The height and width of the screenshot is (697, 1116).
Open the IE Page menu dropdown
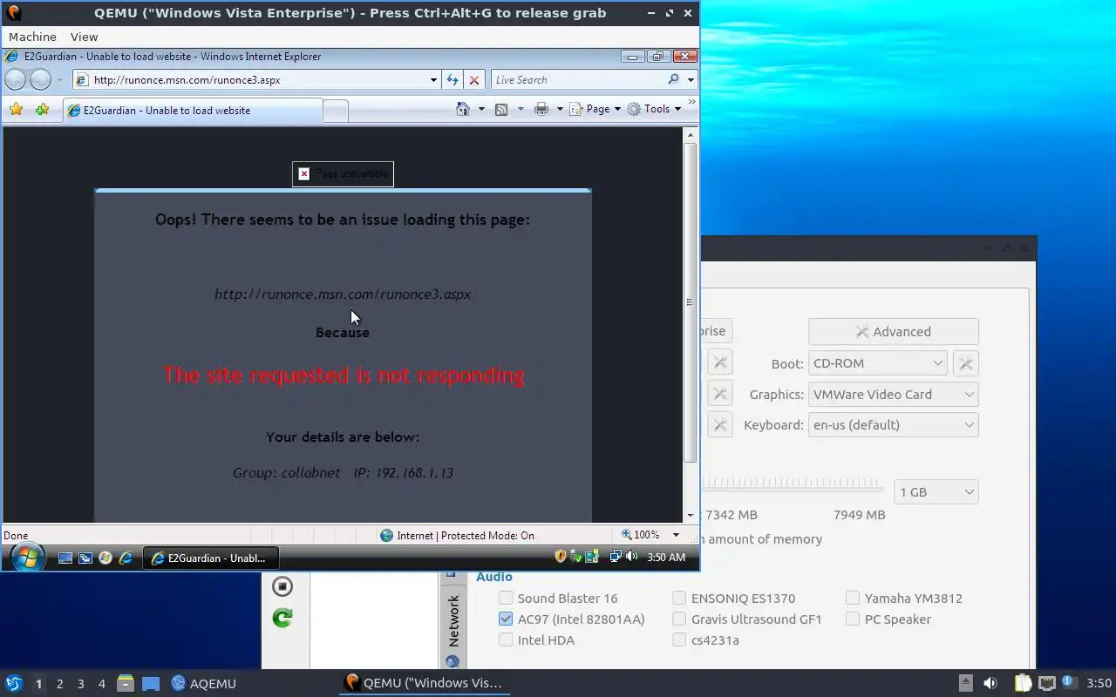pos(595,109)
